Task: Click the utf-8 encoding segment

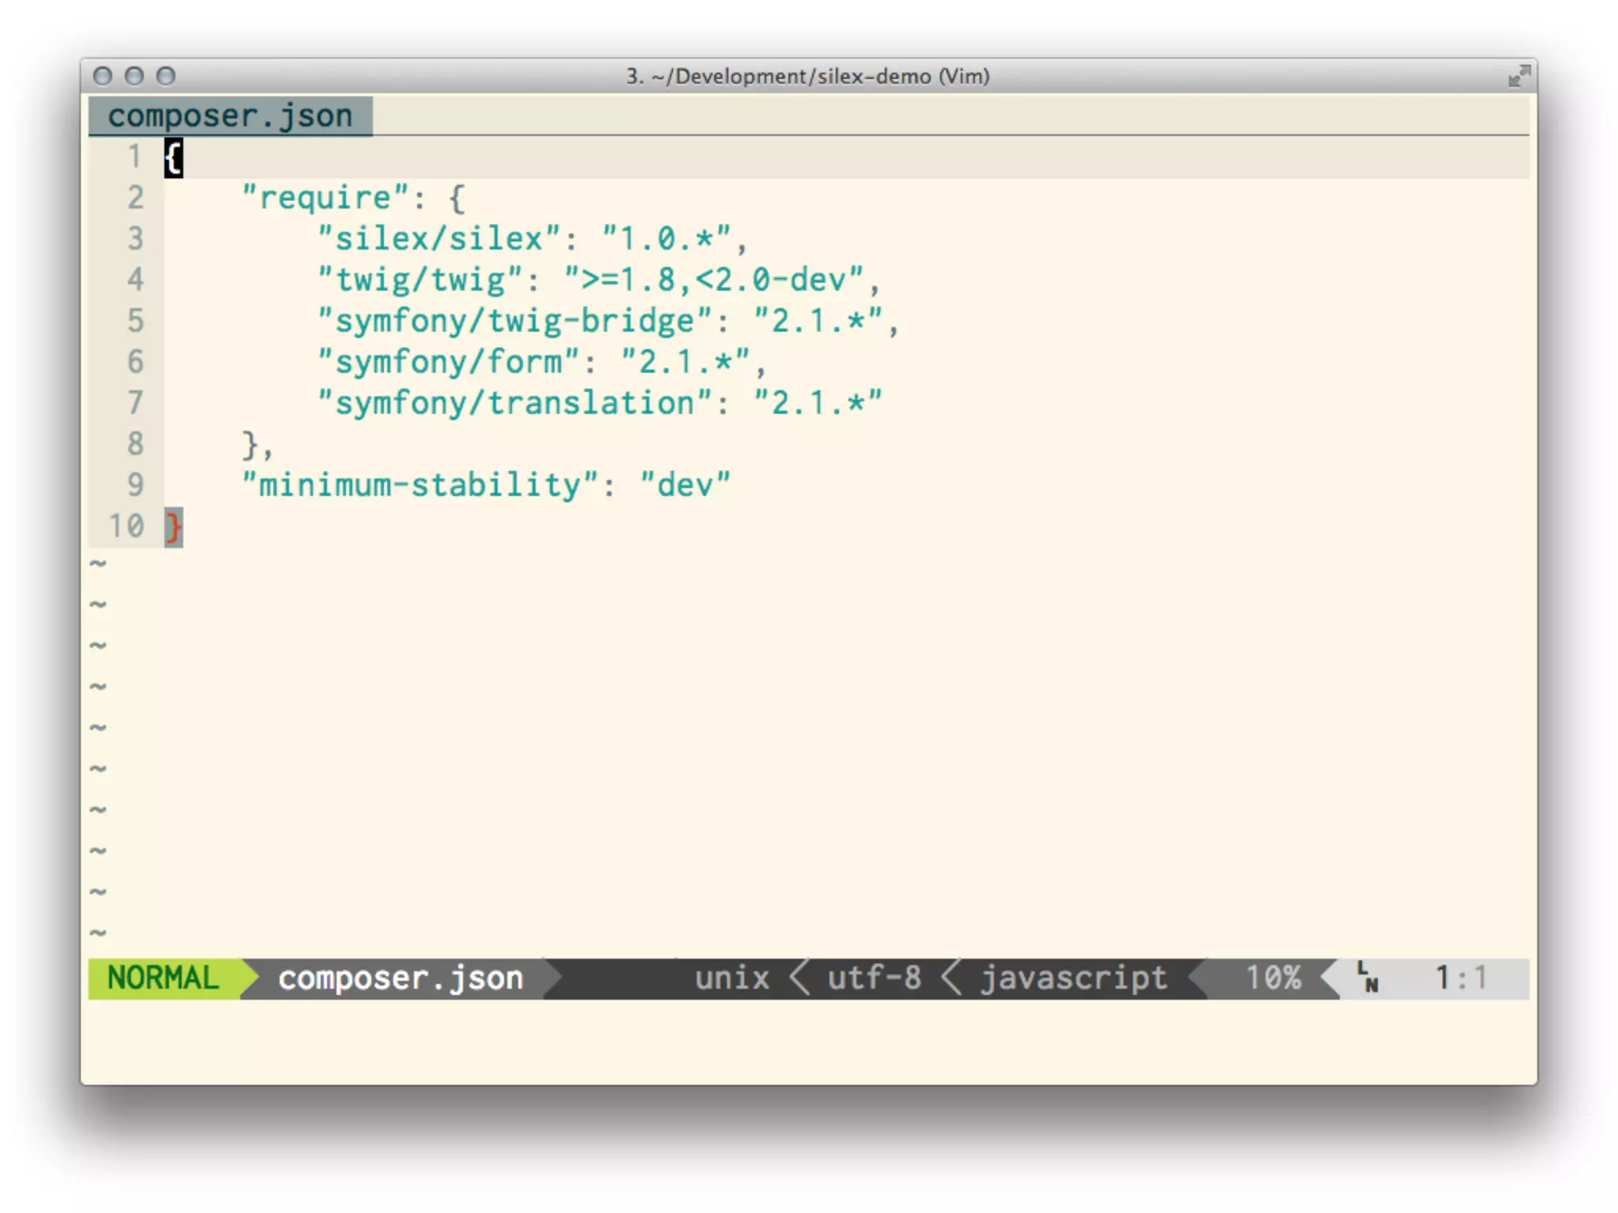Action: click(875, 978)
